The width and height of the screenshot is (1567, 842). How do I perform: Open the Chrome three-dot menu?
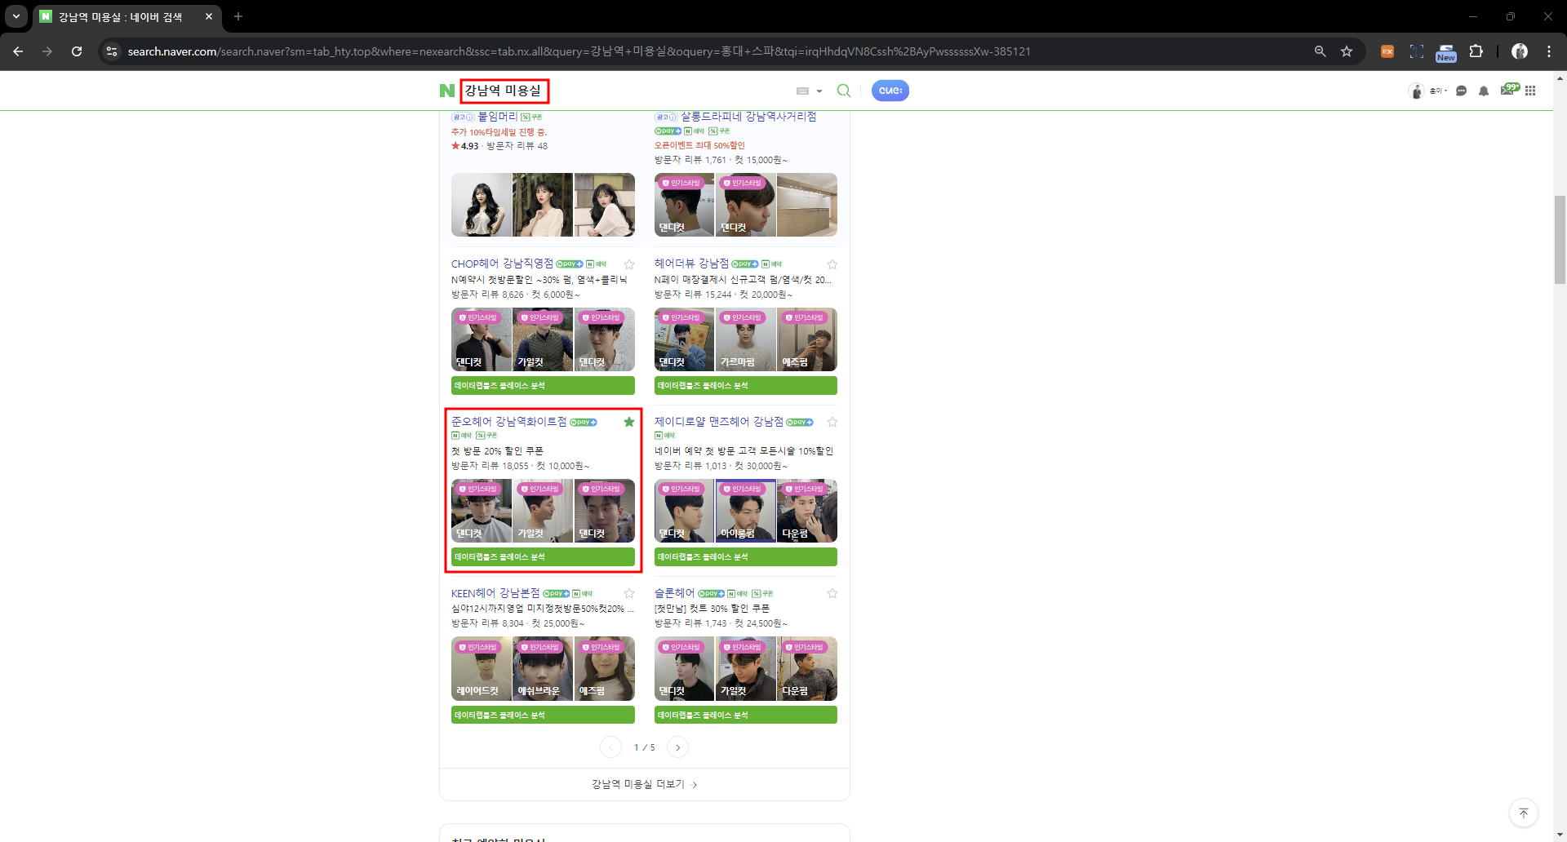tap(1549, 51)
